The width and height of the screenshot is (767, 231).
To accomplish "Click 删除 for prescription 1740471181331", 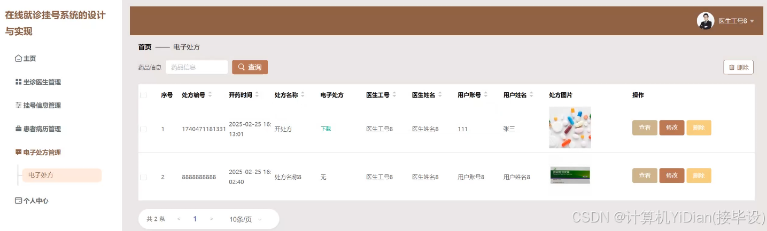I will [x=699, y=128].
